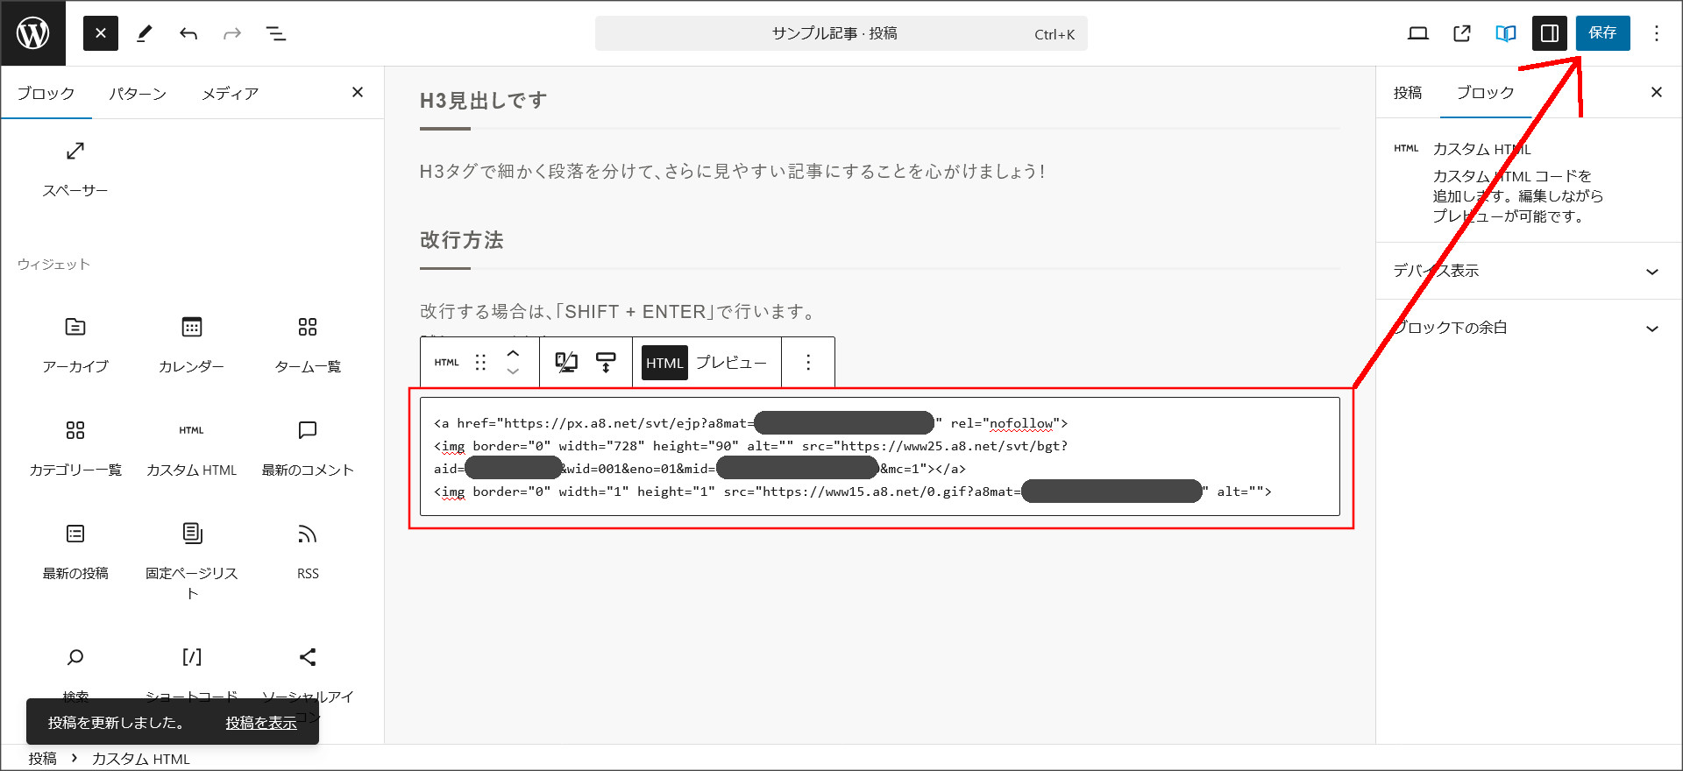Switch to laptop preview view
Screen dimensions: 1683x771
point(1417,33)
